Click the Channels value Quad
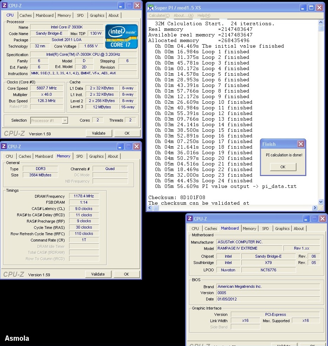The width and height of the screenshot is (328, 346). click(110, 169)
